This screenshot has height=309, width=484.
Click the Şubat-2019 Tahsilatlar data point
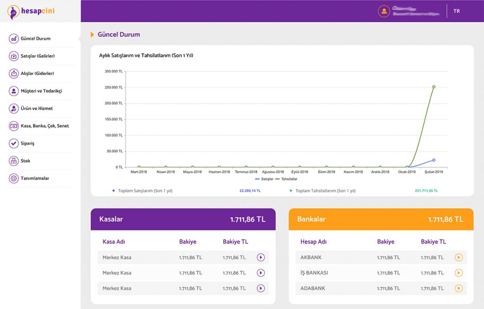(433, 87)
